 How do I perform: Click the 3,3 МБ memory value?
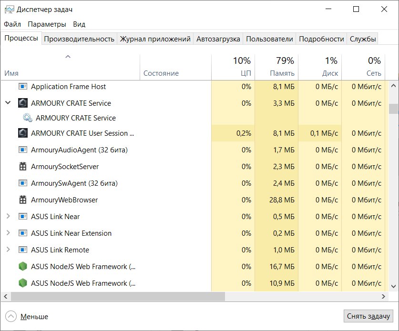[284, 103]
